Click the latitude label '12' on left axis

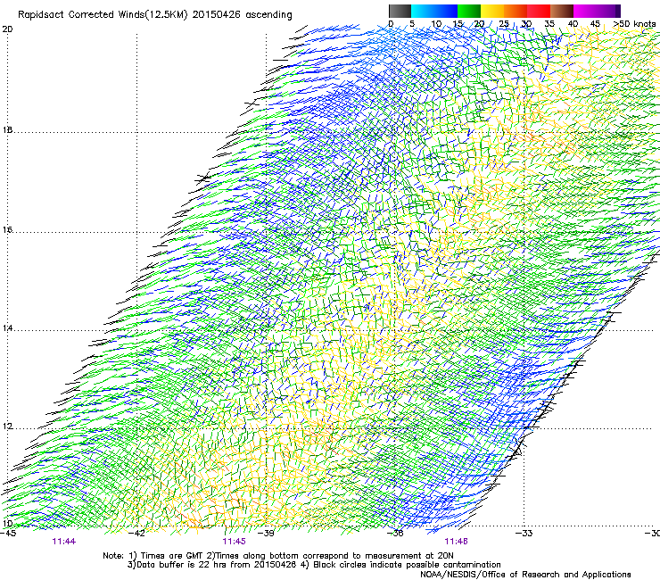[x=7, y=427]
